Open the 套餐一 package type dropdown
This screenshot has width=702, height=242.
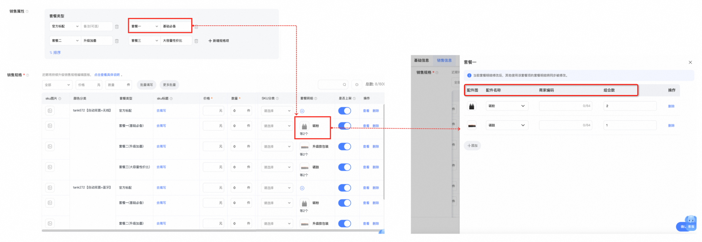144,26
